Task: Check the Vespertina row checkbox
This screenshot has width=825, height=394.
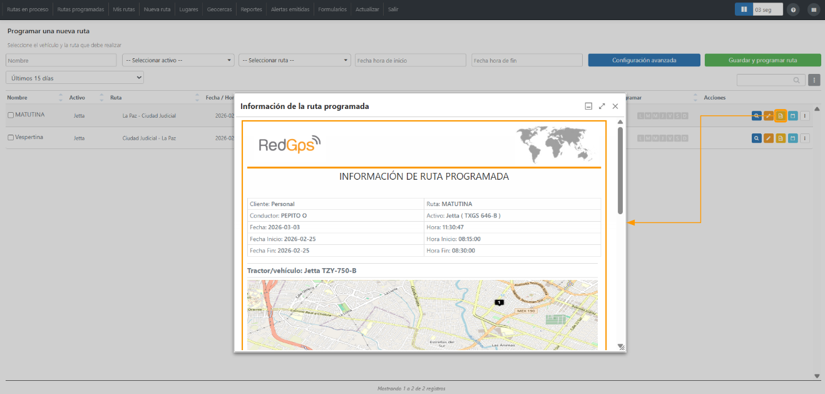Action: (x=11, y=137)
